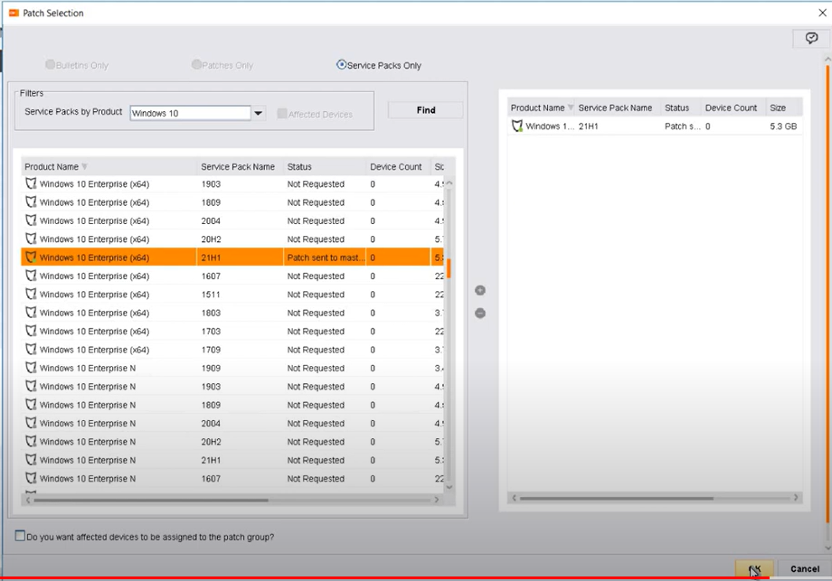
Task: Sort right panel by Product Name arrow
Action: point(571,108)
